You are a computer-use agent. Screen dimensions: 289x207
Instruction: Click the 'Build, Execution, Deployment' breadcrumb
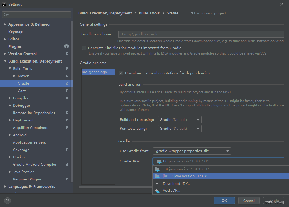pos(105,13)
